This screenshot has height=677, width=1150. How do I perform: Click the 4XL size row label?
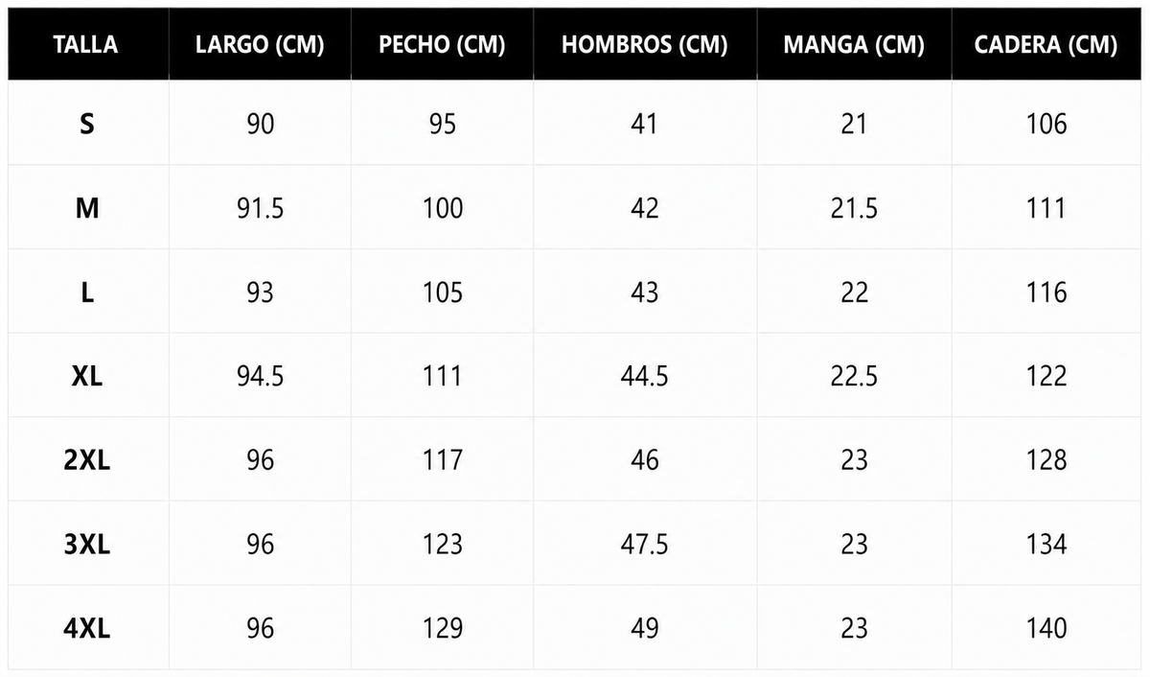[87, 628]
